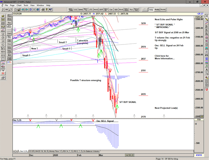
Task: Select the Weekly timeframe button
Action: click(x=157, y=9)
